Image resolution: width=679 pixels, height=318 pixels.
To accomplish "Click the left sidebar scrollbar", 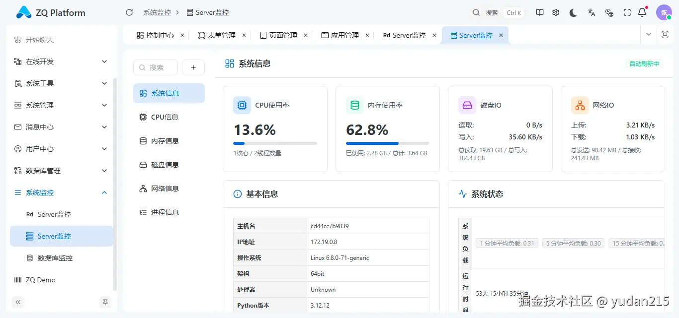I will [x=115, y=184].
